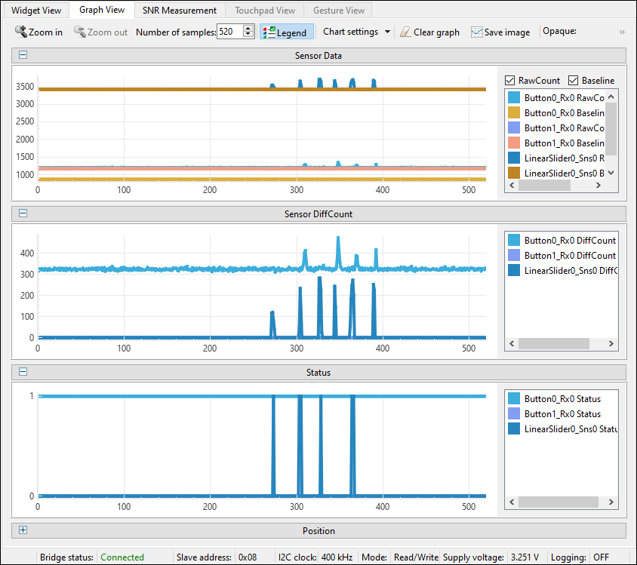637x565 pixels.
Task: Toggle the Legend button
Action: 287,32
